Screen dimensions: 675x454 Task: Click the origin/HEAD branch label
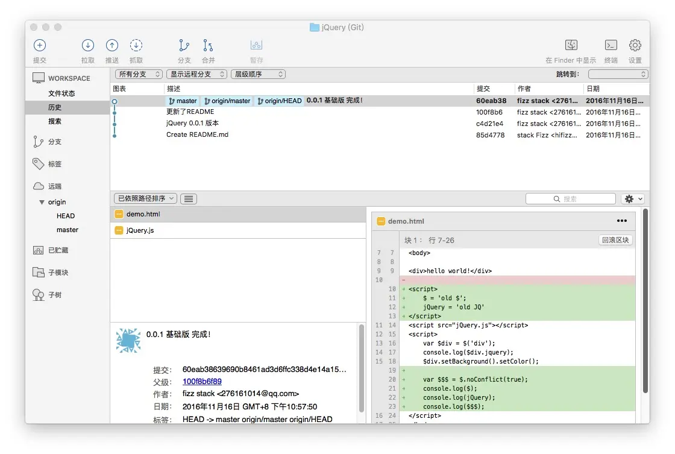tap(280, 101)
